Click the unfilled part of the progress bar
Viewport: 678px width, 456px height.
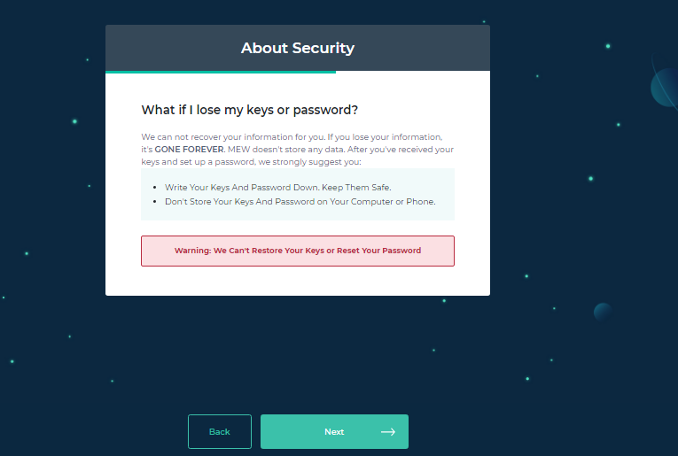point(413,72)
